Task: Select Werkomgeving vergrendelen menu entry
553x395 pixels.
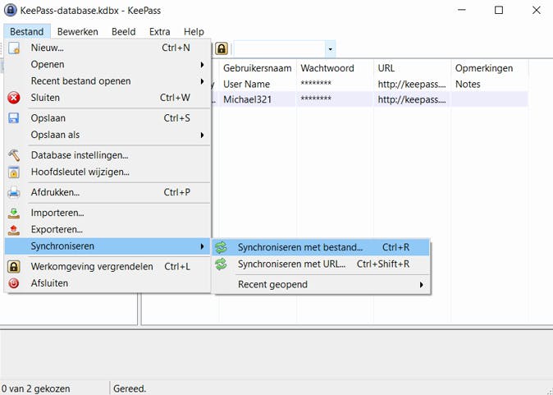Action: point(92,267)
